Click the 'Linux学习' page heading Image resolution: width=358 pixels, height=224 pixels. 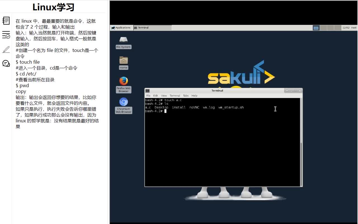pyautogui.click(x=53, y=7)
